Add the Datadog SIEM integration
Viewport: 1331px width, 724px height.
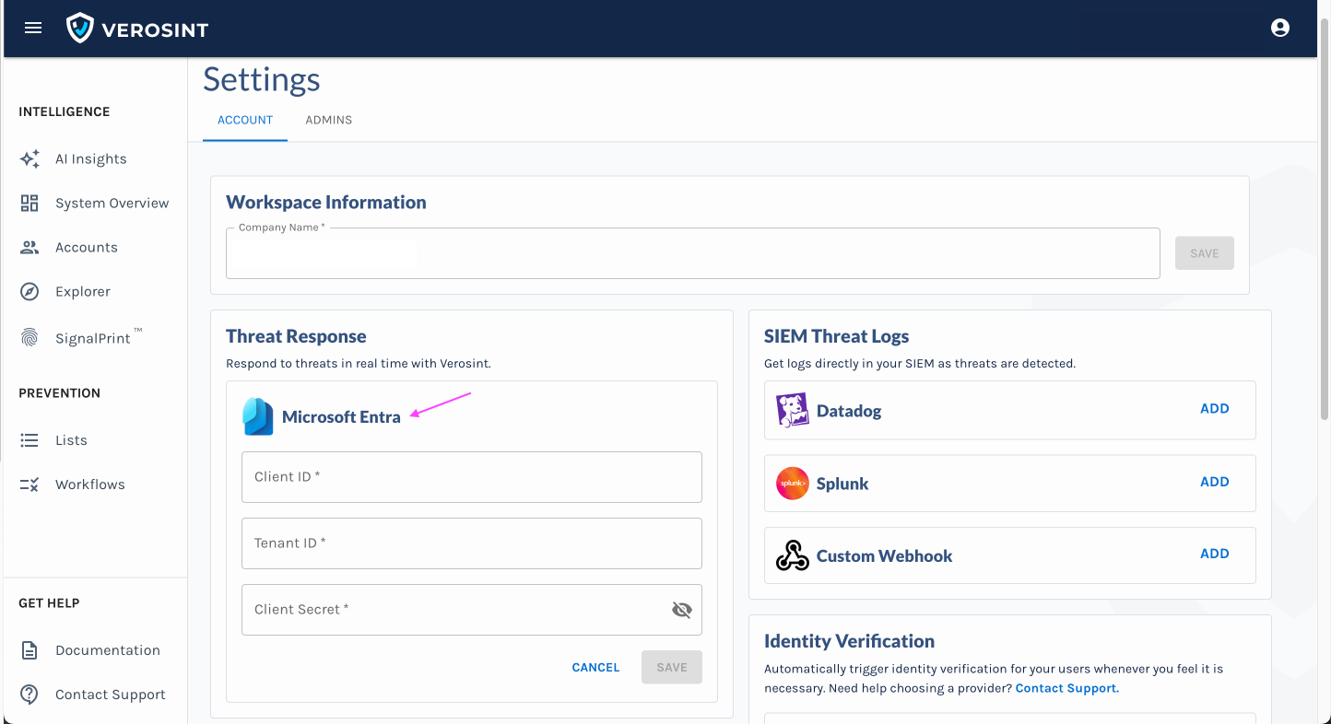pos(1215,409)
